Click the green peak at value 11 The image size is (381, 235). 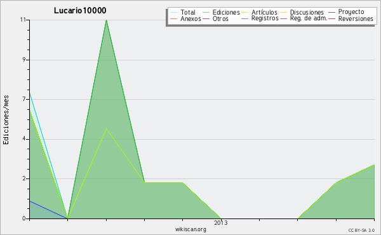[x=107, y=20]
